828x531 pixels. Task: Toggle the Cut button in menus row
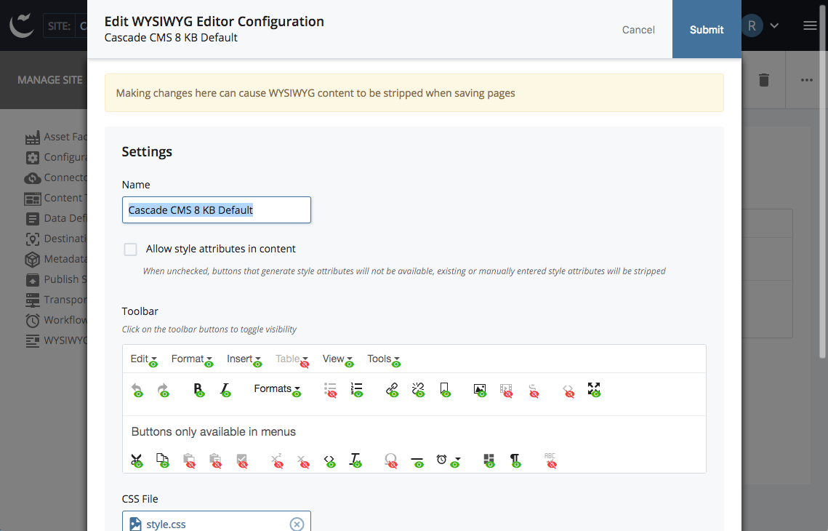tap(137, 460)
